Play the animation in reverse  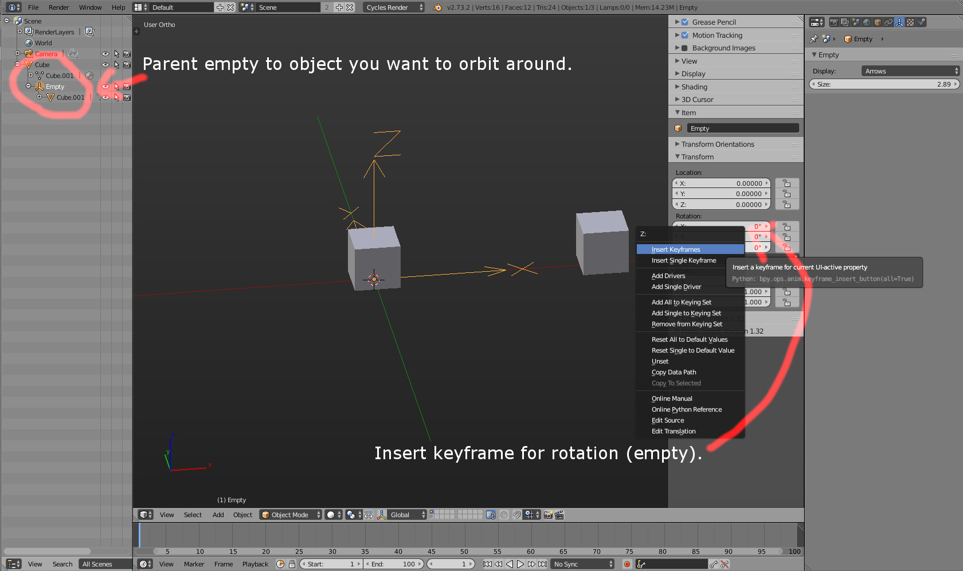510,564
